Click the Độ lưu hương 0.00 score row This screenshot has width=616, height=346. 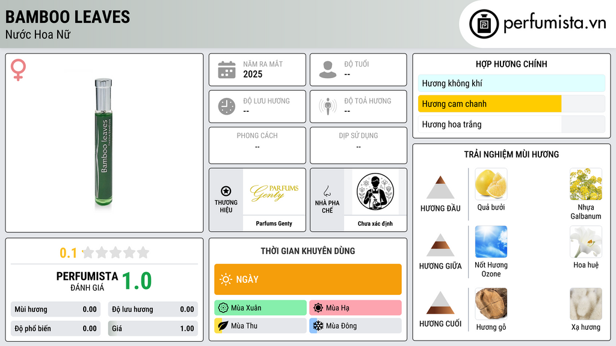coord(153,309)
